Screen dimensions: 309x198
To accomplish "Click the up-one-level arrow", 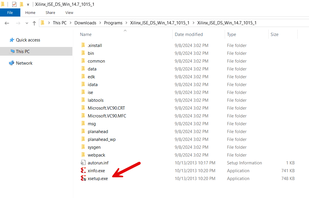I will (34, 23).
